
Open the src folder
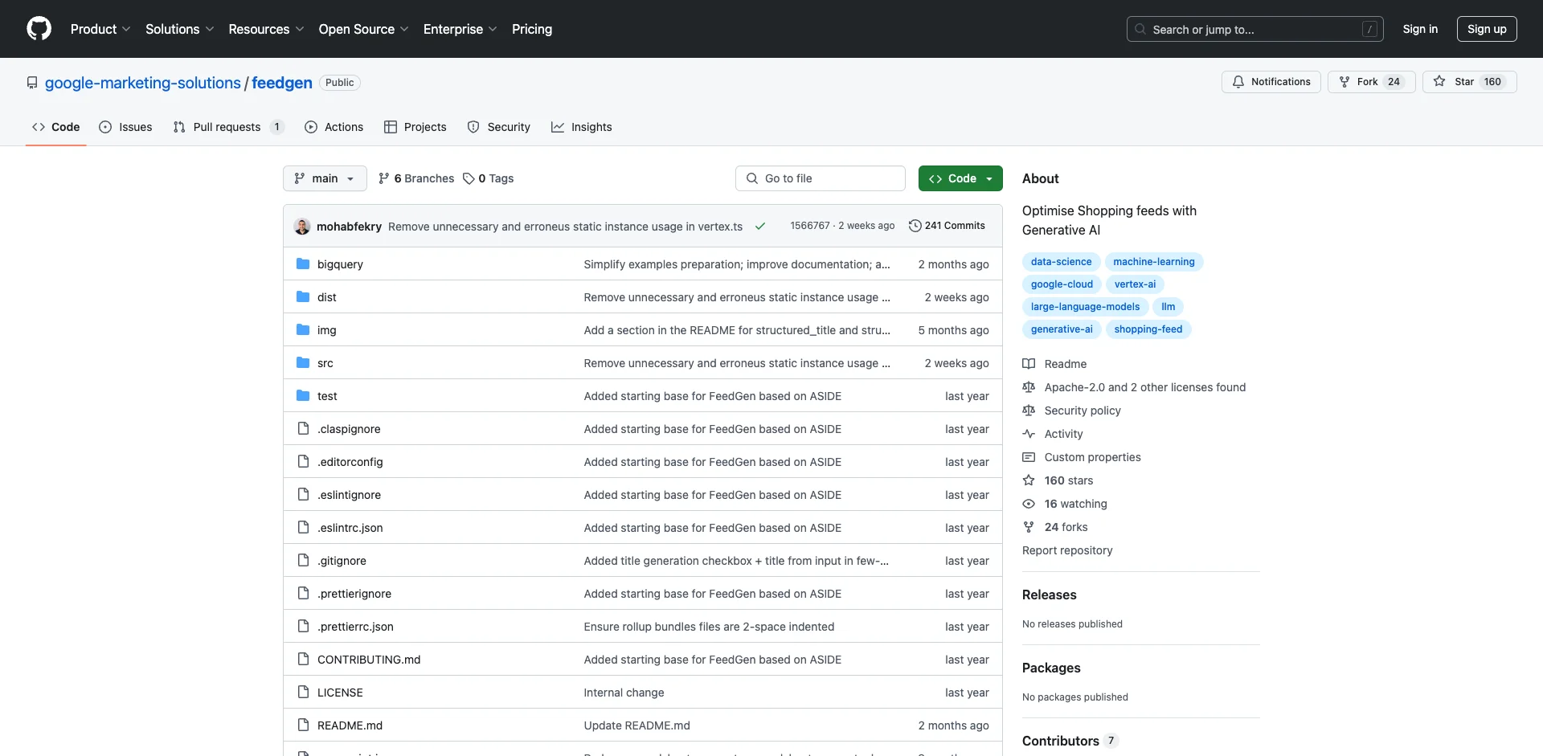click(325, 363)
